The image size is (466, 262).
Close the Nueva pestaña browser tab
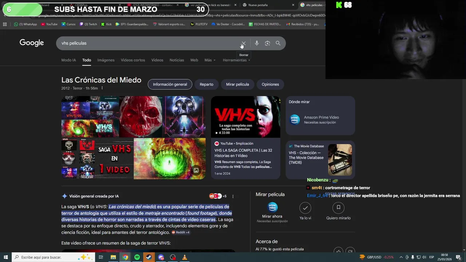[x=293, y=5]
